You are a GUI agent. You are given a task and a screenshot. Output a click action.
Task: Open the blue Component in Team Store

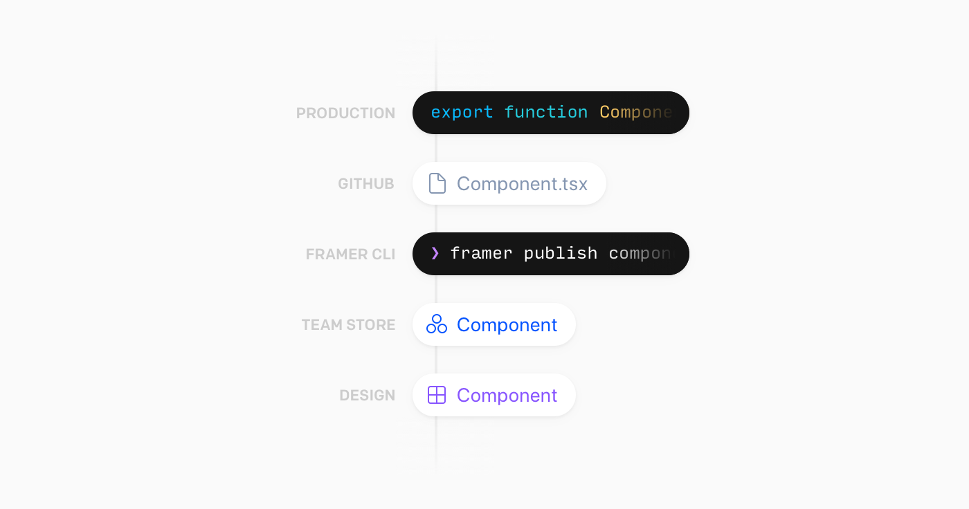507,324
